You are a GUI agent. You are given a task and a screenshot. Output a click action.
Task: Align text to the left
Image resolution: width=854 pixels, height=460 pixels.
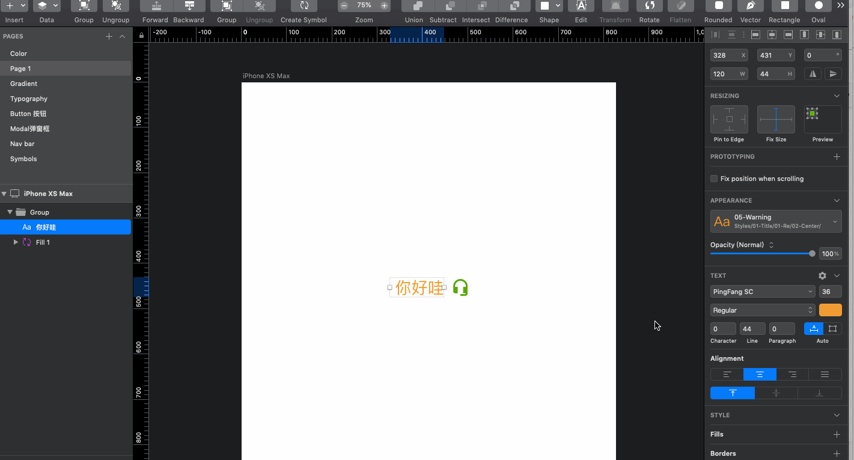tap(727, 375)
